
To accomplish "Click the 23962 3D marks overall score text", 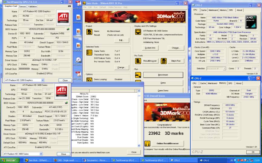I will (x=166, y=133).
